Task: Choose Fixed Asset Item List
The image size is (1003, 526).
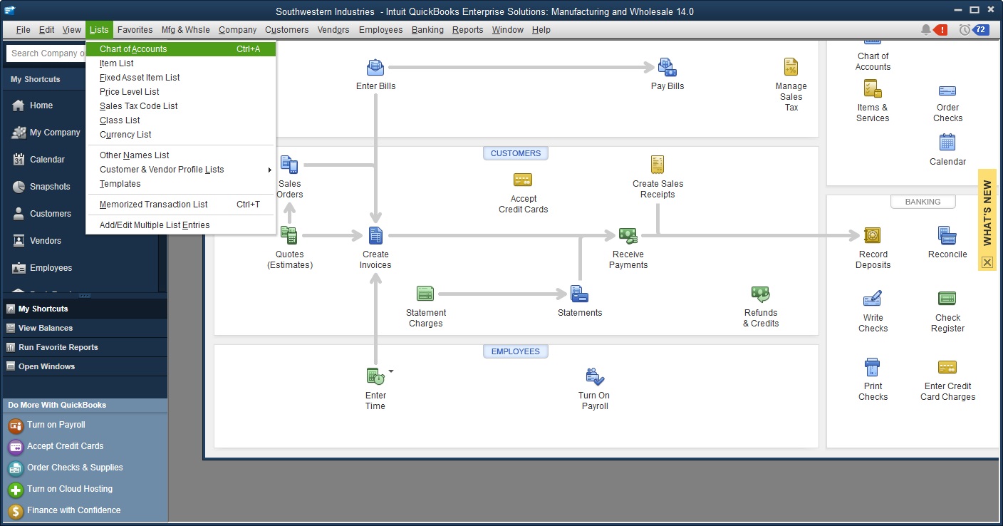Action: [180, 78]
